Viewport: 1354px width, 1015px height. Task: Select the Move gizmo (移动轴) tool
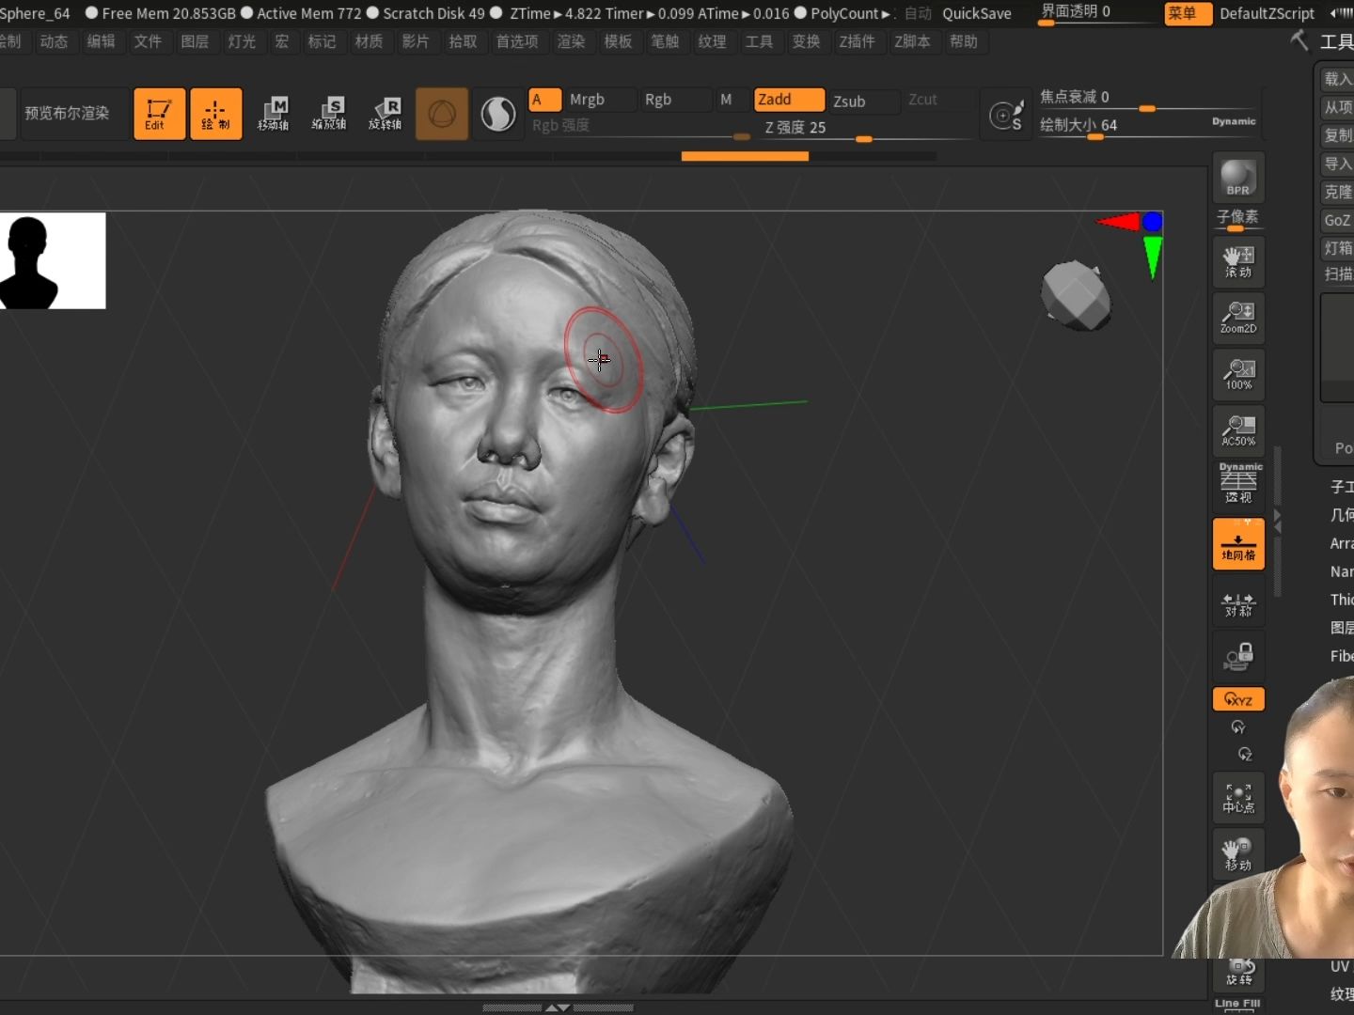pyautogui.click(x=273, y=114)
